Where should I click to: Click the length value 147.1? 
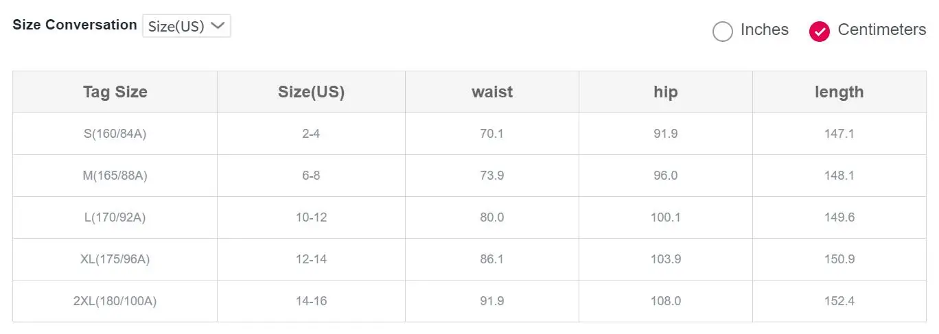point(839,134)
